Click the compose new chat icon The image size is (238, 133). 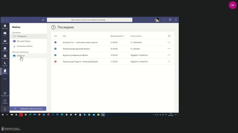(x=43, y=20)
